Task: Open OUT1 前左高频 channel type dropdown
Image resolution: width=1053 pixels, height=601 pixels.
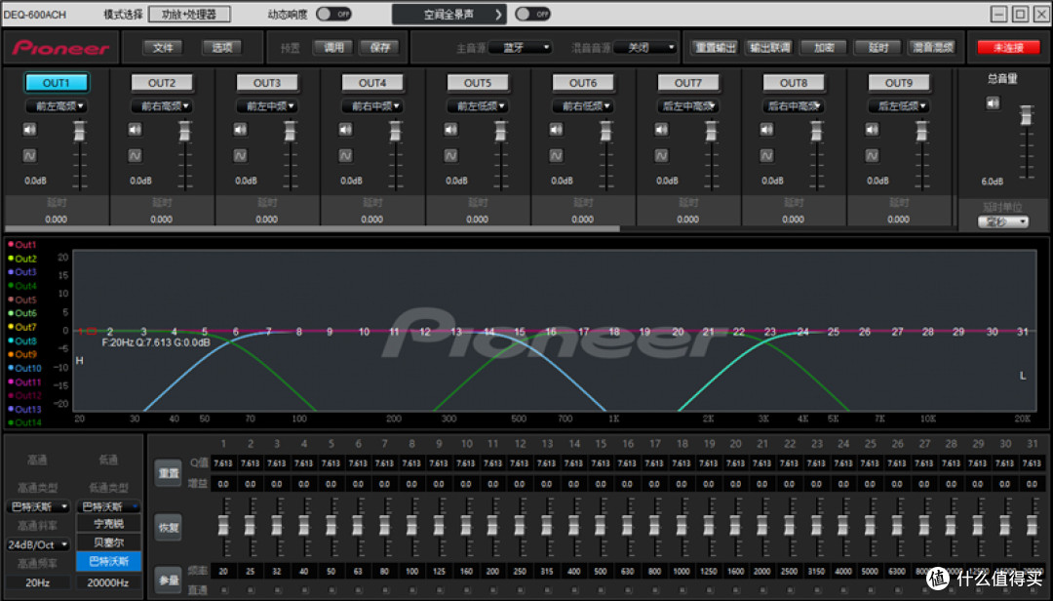Action: tap(57, 106)
